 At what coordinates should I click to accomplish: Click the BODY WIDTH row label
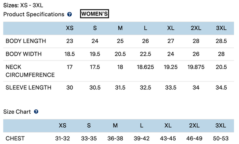(x=24, y=54)
